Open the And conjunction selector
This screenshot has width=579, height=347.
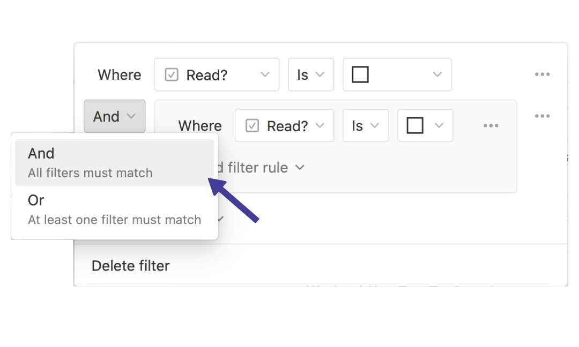pos(114,116)
